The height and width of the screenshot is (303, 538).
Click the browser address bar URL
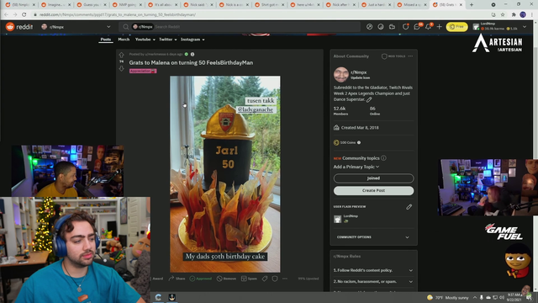(118, 15)
